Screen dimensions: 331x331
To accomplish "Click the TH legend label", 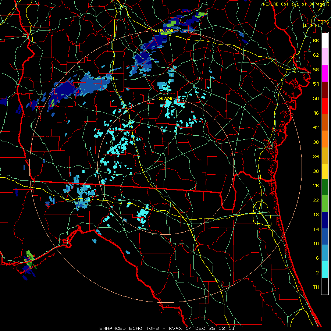I will coord(316,287).
